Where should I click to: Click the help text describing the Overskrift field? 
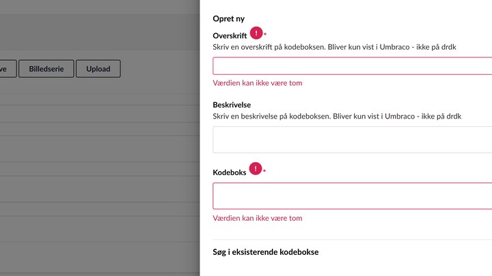pos(334,47)
